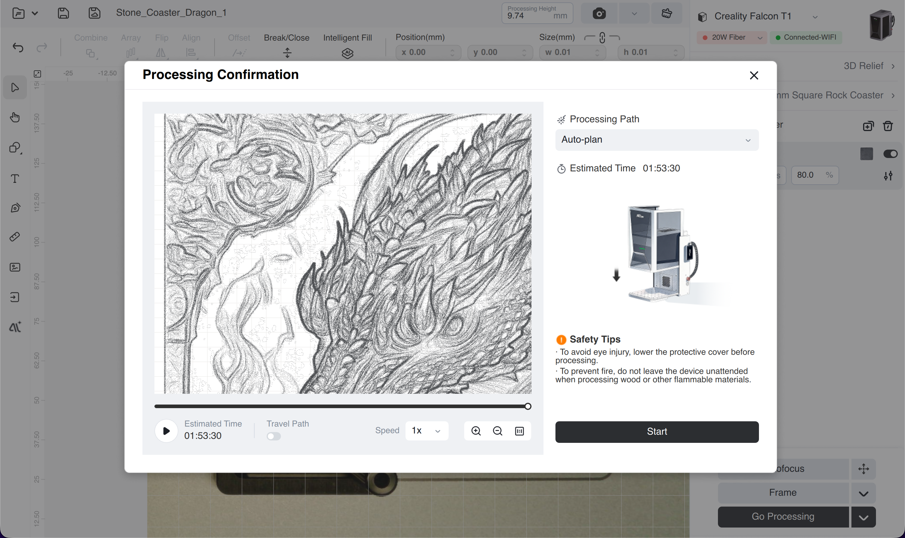The image size is (905, 538).
Task: Toggle the layer output switch
Action: (x=890, y=154)
